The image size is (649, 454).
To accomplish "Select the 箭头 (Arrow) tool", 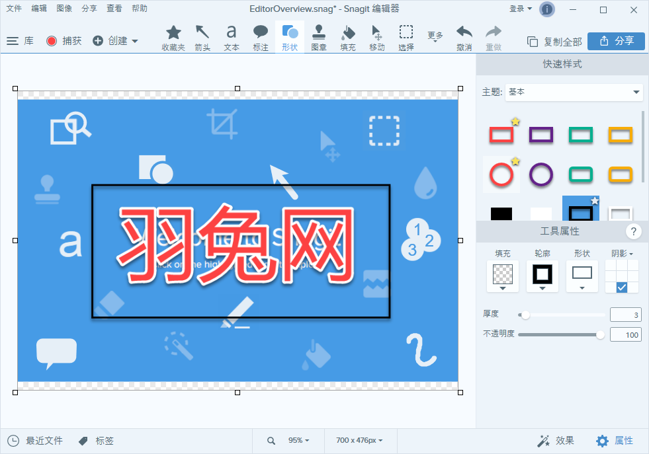I will click(202, 37).
